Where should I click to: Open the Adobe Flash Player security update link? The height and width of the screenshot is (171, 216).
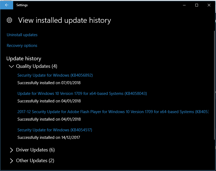tap(113, 112)
